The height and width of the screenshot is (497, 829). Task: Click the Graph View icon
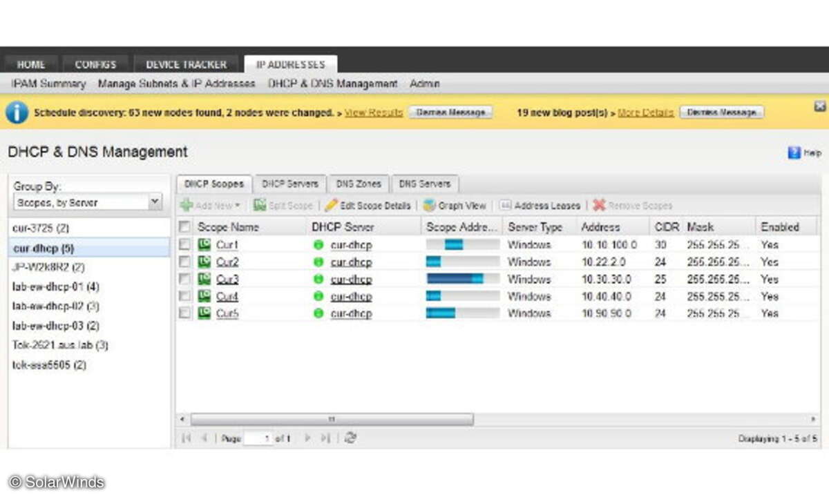429,205
